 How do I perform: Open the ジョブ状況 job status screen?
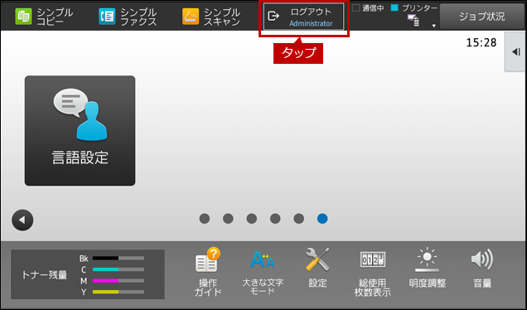(482, 17)
